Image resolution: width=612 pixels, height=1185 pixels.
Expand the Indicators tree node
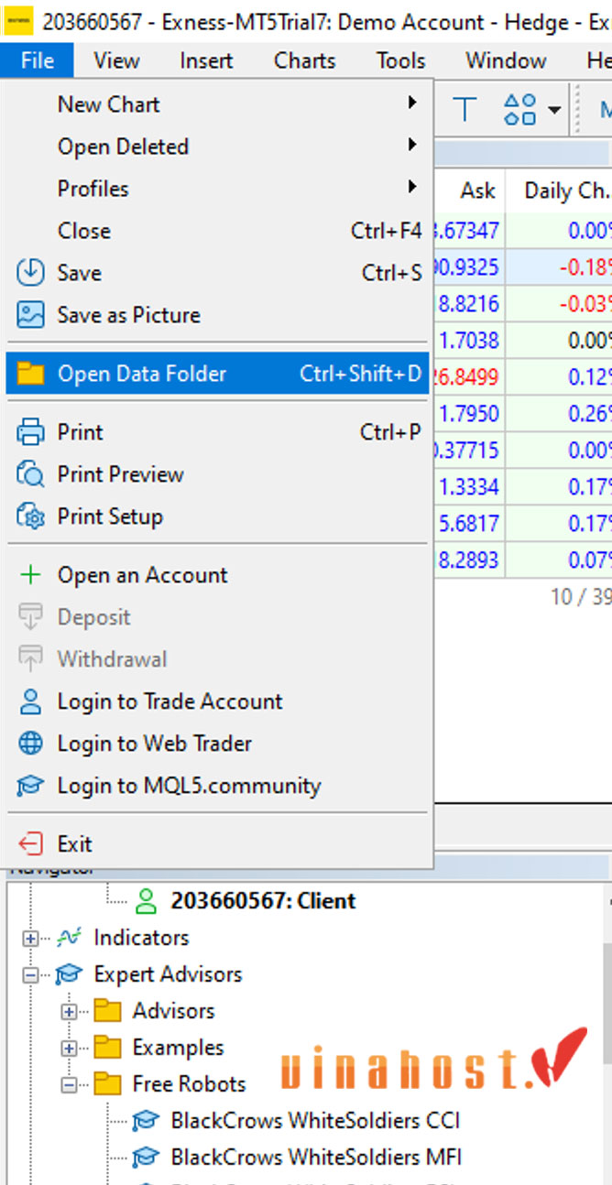pyautogui.click(x=30, y=938)
